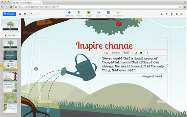
Task: Apply the Subtitle text style
Action: [x=116, y=53]
